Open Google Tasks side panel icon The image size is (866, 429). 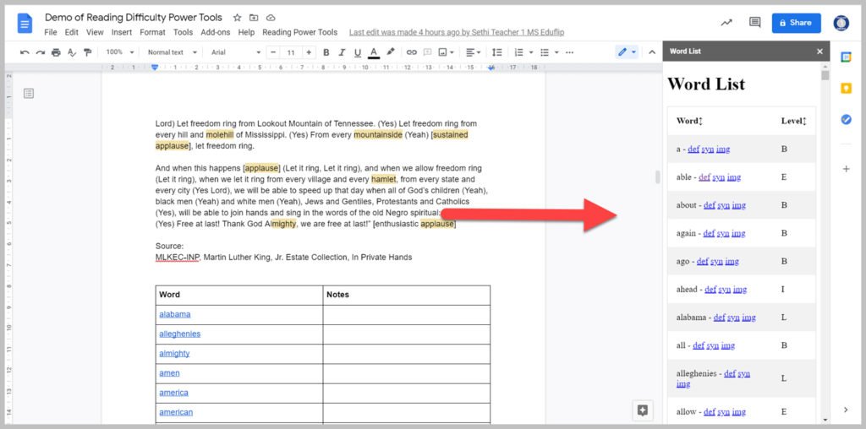[x=846, y=119]
